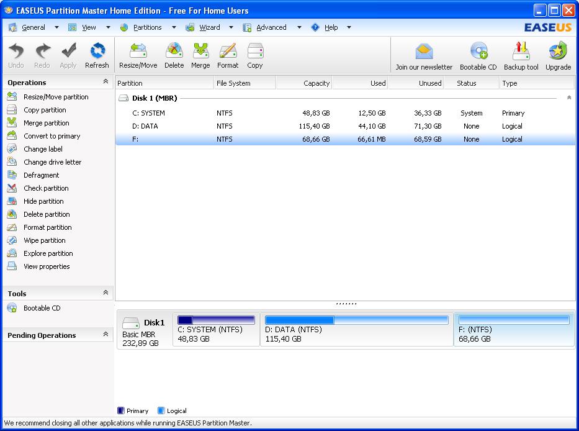Sort by Capacity column header

(x=304, y=83)
